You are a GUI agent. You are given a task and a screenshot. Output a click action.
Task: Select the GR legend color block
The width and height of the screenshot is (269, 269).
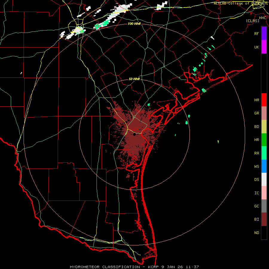tap(264, 113)
